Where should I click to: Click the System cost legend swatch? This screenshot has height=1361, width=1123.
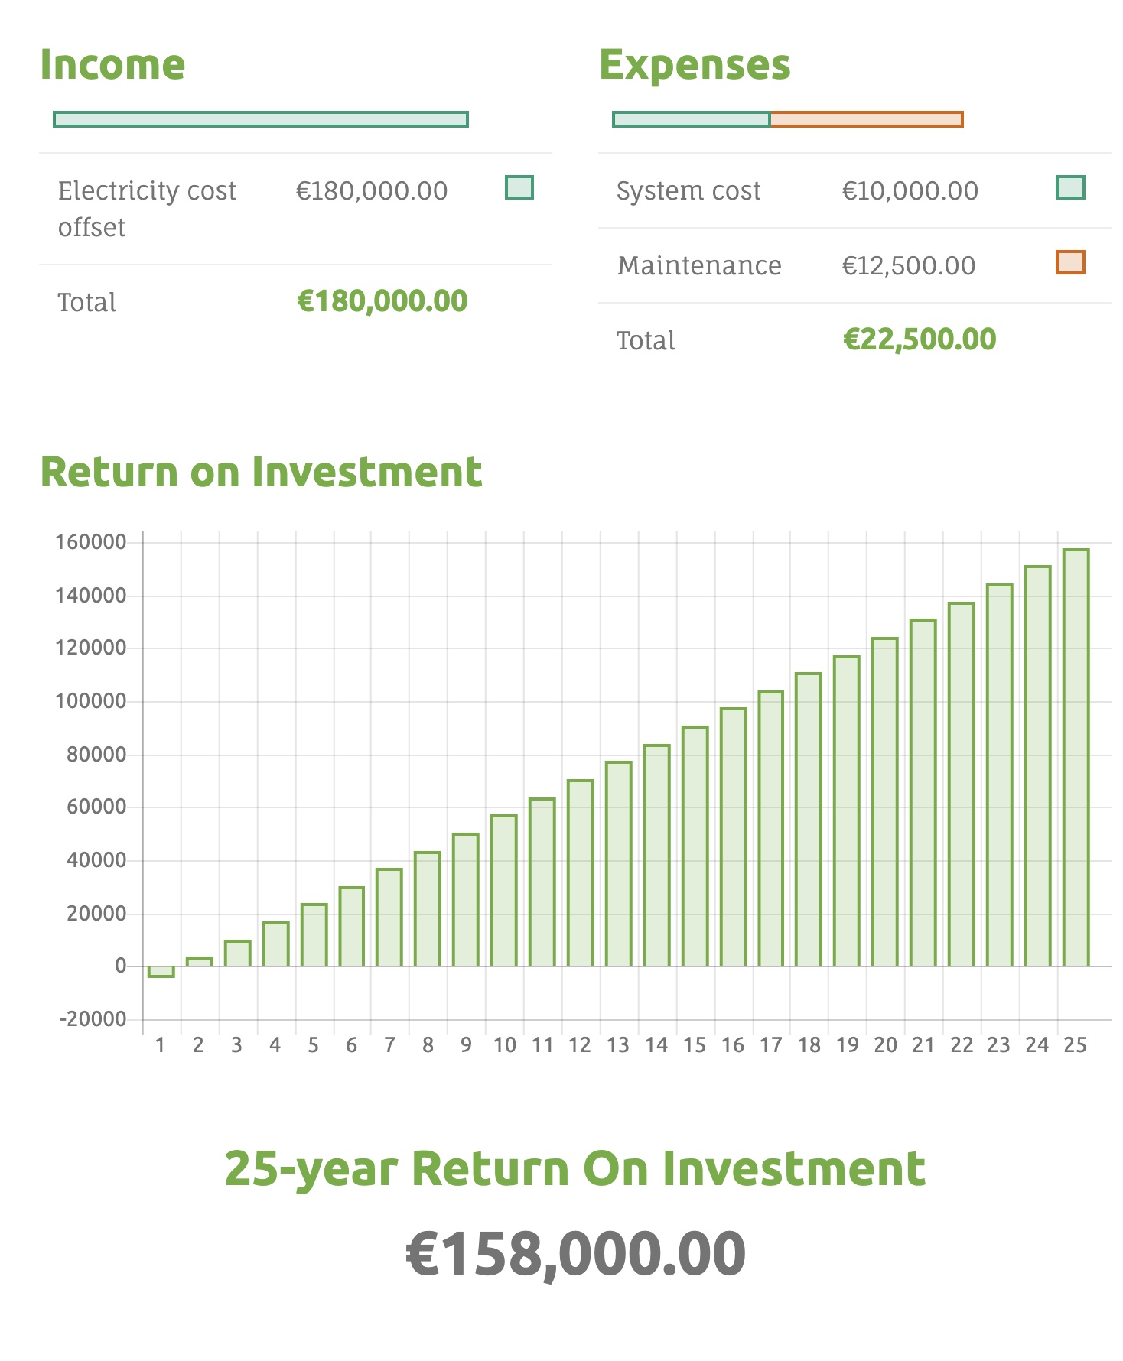[x=1070, y=187]
